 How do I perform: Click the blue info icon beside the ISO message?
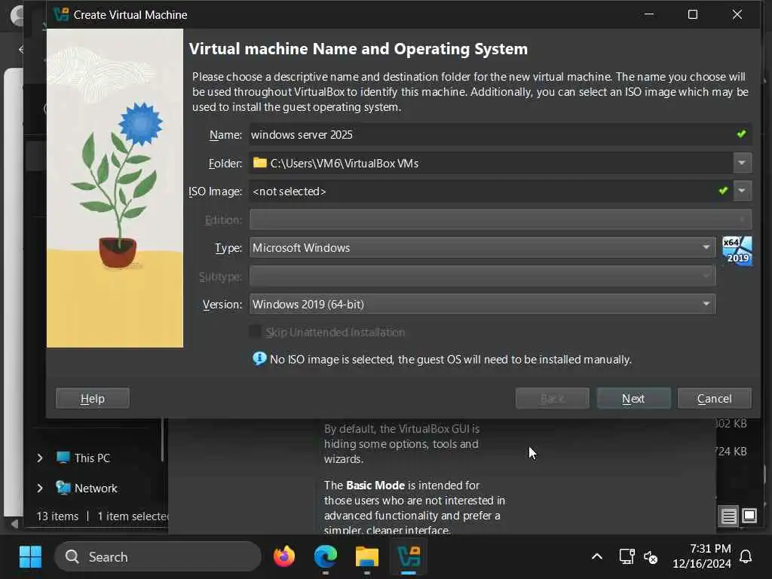point(259,359)
